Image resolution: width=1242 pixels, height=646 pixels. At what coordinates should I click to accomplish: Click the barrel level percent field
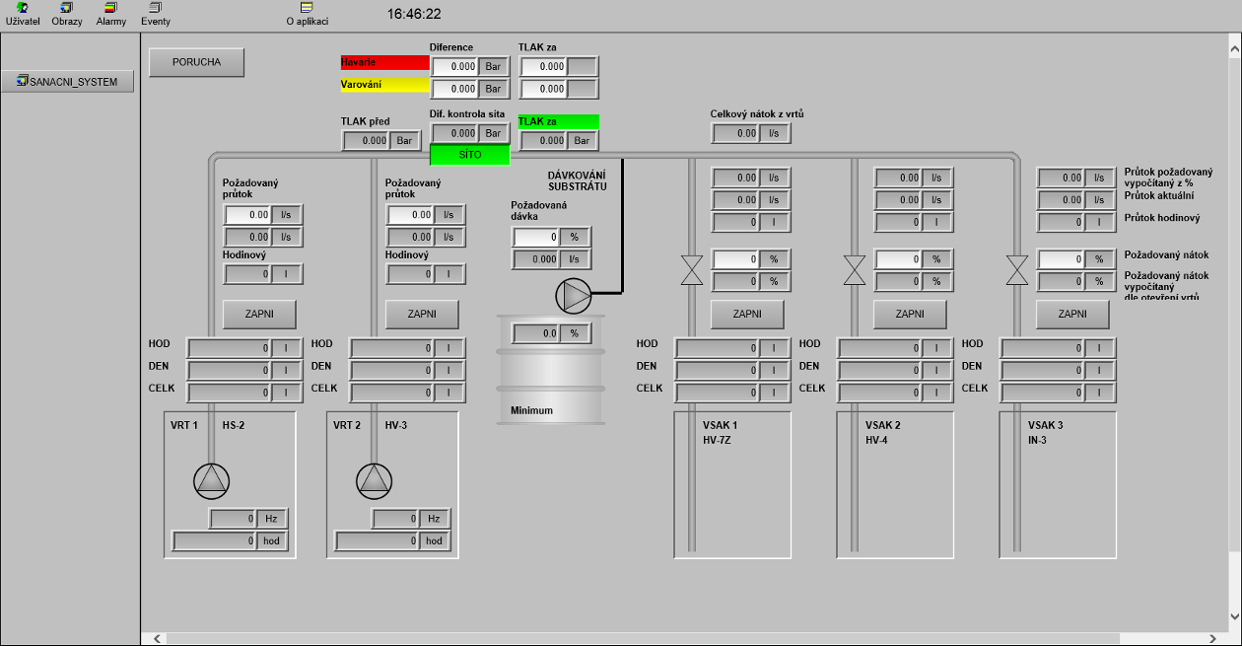coord(536,334)
